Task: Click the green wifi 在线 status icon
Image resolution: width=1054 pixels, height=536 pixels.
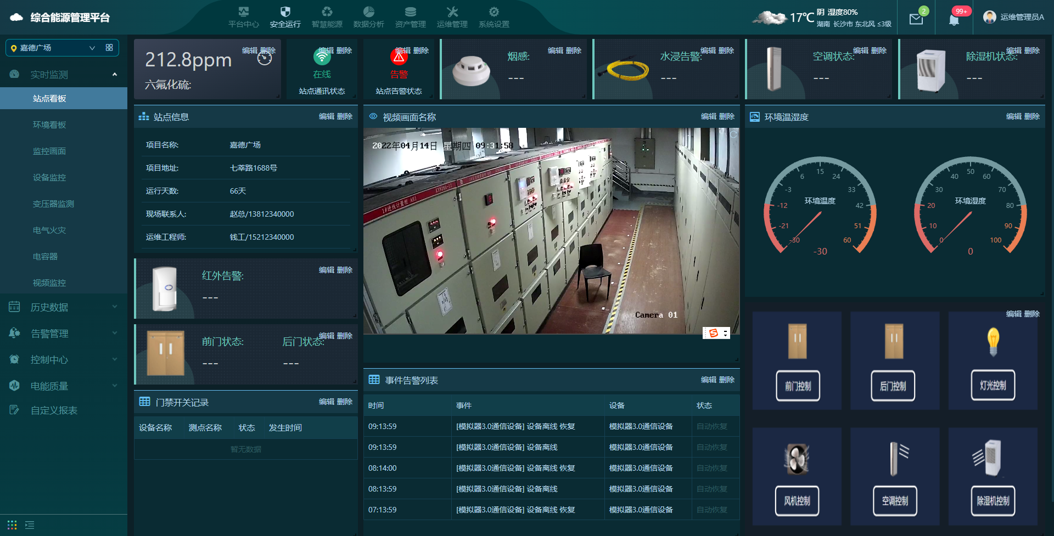Action: 322,57
